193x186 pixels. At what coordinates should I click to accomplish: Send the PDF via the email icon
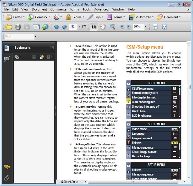(36, 27)
